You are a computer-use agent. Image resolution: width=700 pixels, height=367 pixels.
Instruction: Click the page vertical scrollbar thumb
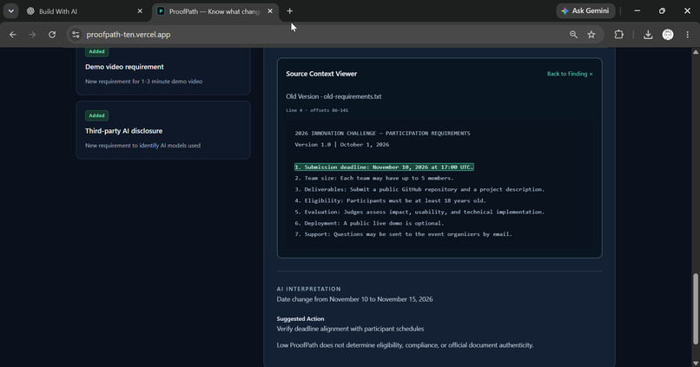[695, 309]
